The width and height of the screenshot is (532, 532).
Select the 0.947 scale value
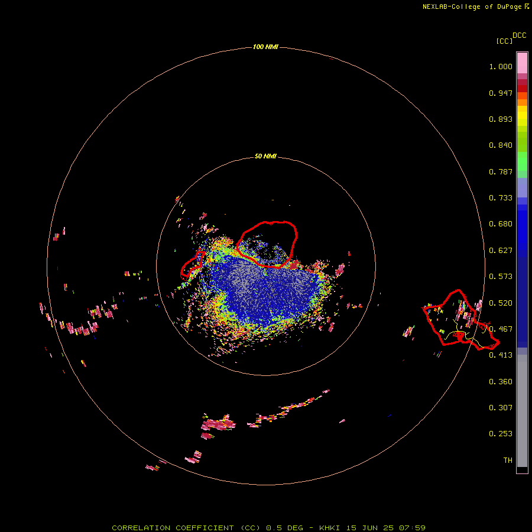pos(501,93)
